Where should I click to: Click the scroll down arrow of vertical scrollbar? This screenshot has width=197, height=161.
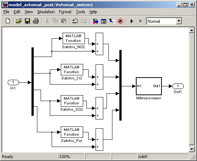pyautogui.click(x=192, y=149)
